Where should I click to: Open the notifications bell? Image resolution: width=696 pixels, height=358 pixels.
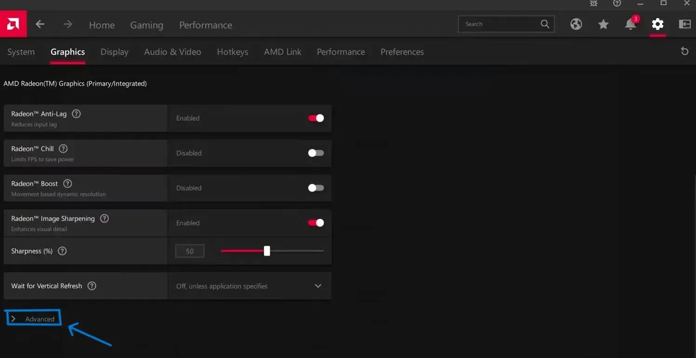tap(630, 24)
